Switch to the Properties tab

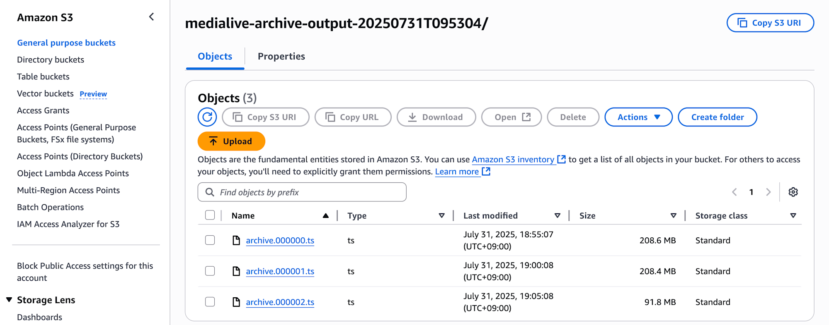tap(281, 56)
